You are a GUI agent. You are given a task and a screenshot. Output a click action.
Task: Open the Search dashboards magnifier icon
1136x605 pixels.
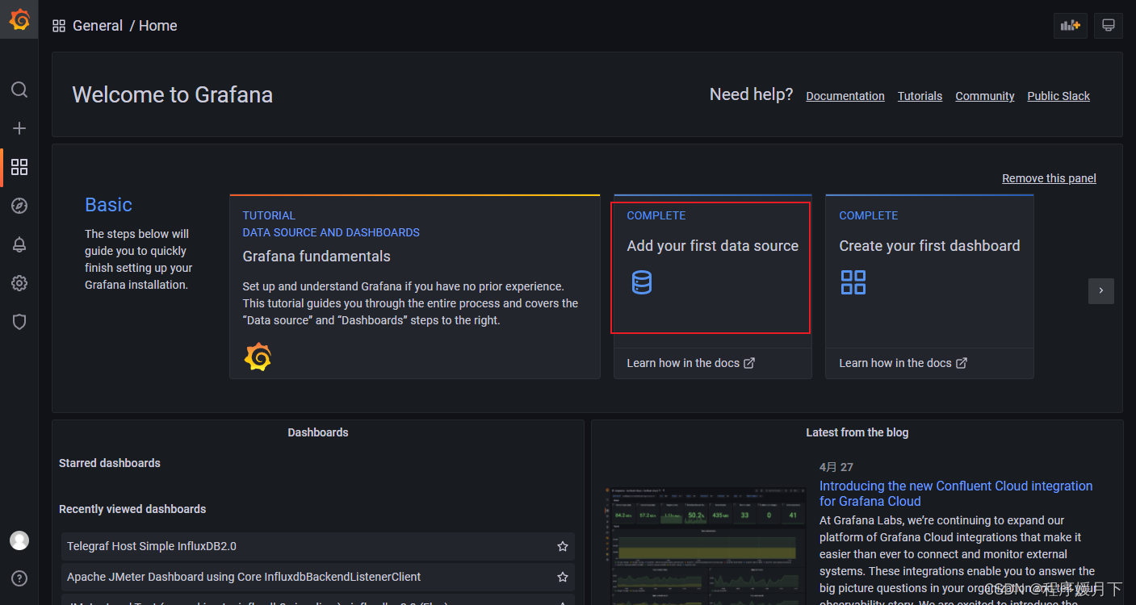point(19,90)
